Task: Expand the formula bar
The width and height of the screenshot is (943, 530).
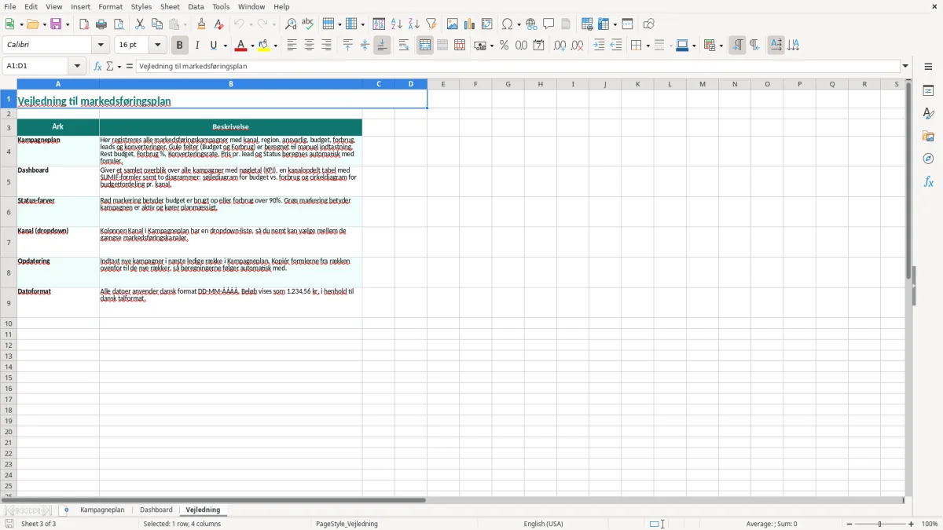Action: click(905, 66)
